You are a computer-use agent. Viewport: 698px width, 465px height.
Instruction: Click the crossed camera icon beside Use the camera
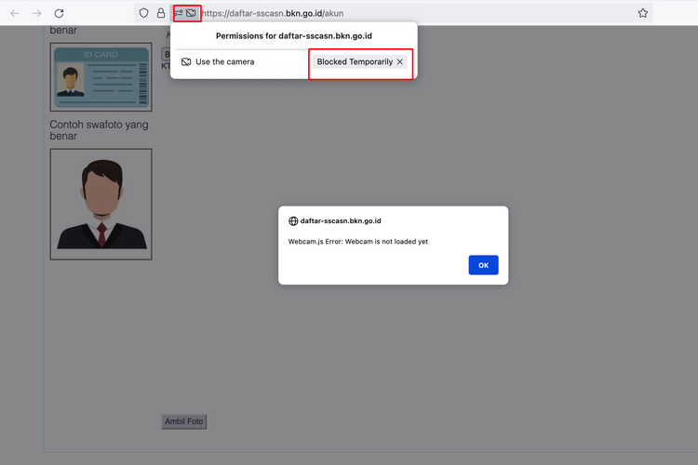[x=185, y=61]
